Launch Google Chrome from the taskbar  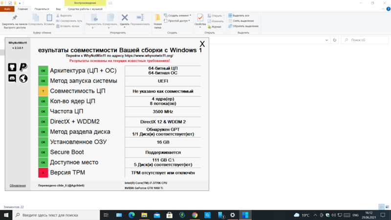pyautogui.click(x=195, y=215)
